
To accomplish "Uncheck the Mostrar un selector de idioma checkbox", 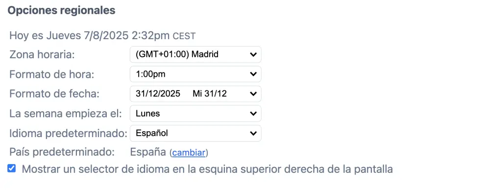I will pos(11,168).
